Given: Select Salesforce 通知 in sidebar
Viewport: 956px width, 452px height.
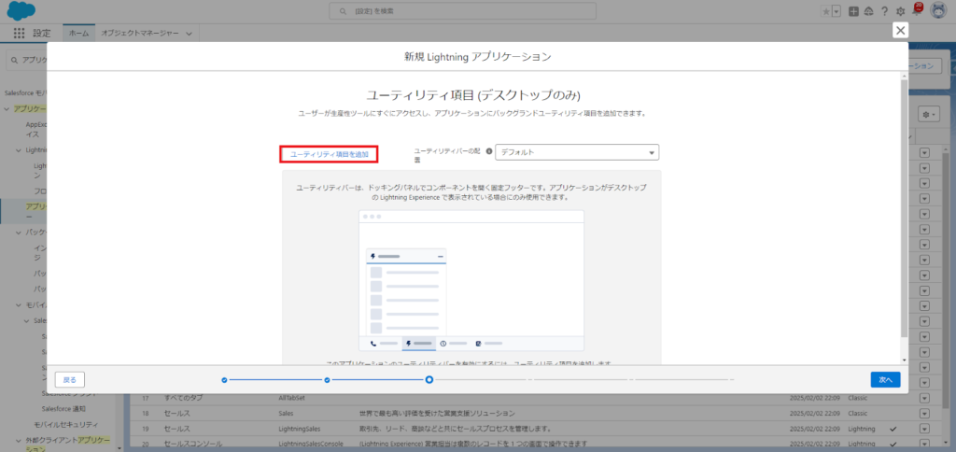Looking at the screenshot, I should point(63,408).
